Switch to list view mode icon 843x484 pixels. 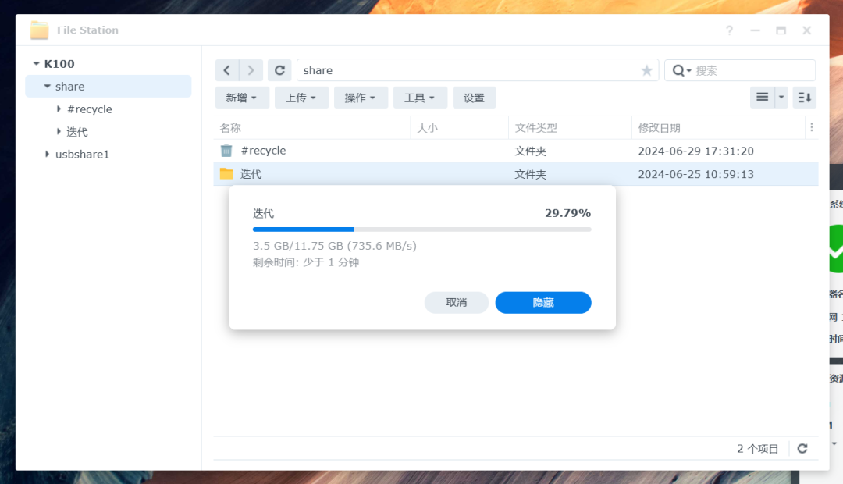pyautogui.click(x=761, y=97)
